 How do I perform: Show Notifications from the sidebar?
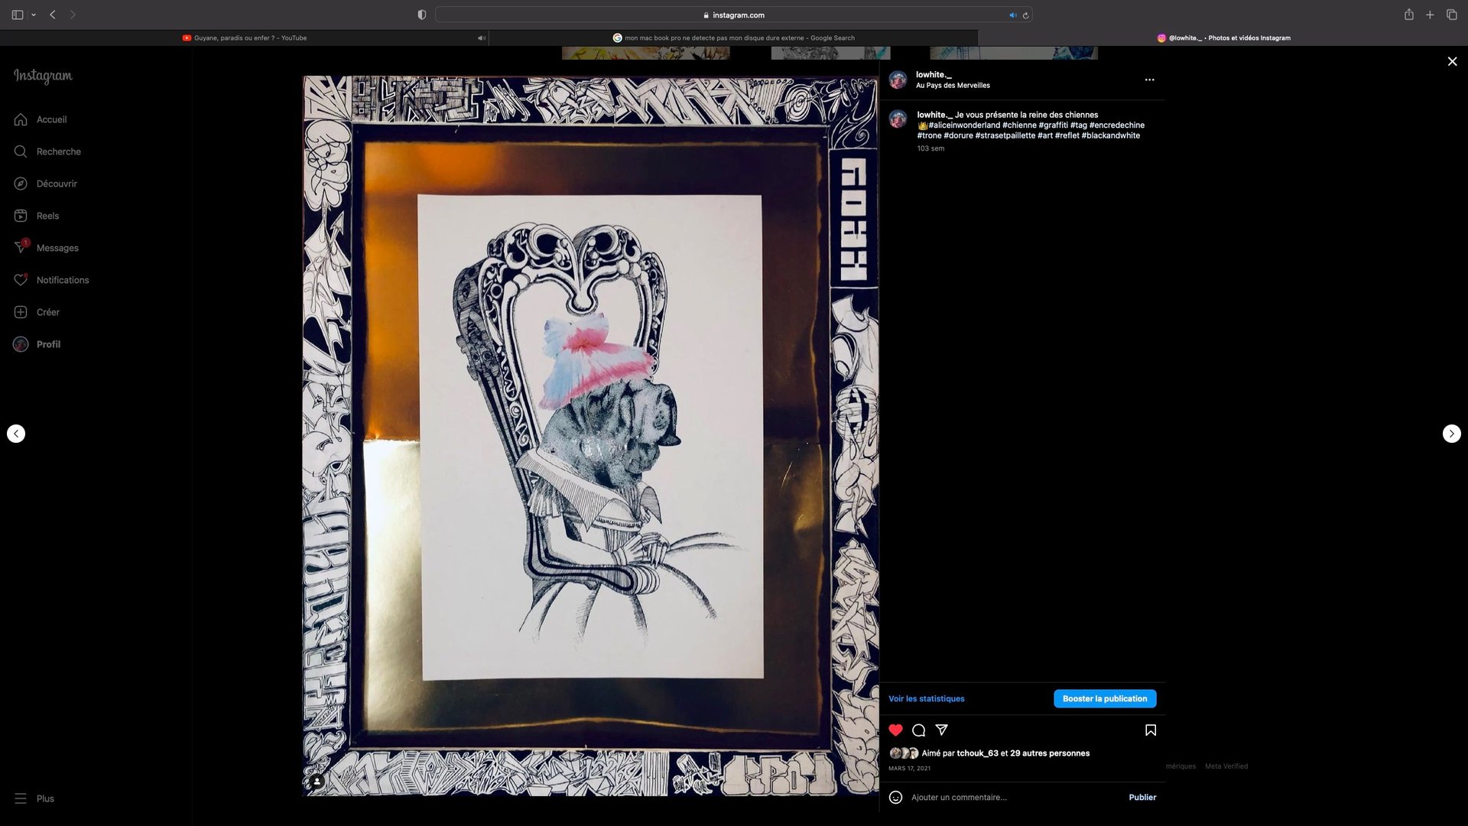click(x=63, y=280)
